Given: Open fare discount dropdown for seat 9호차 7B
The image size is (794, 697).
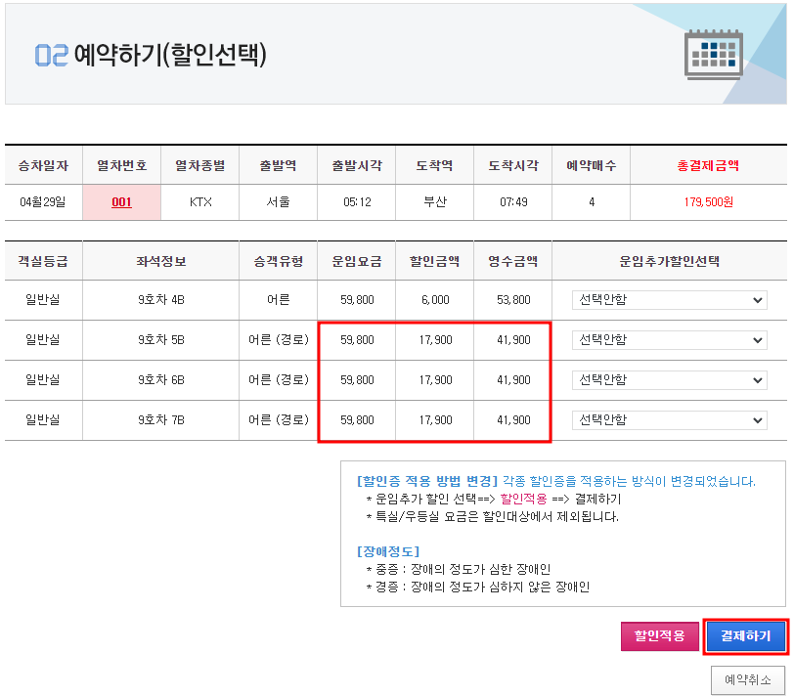Looking at the screenshot, I should point(670,419).
